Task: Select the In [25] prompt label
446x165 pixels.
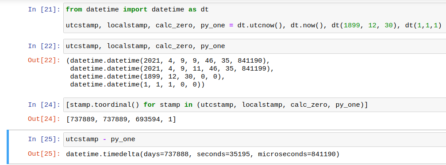Action: [44, 139]
